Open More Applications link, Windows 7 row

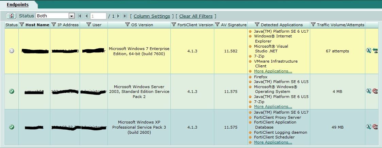[x=273, y=71]
